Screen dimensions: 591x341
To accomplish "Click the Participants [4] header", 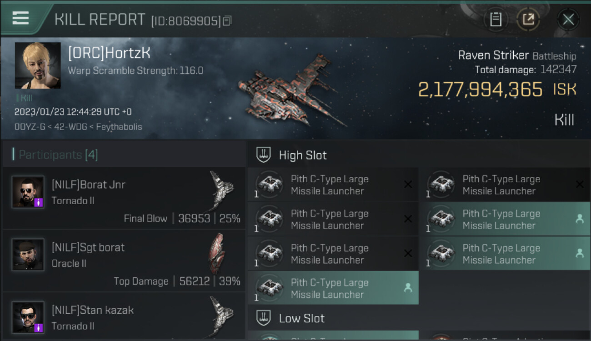I will pyautogui.click(x=55, y=155).
